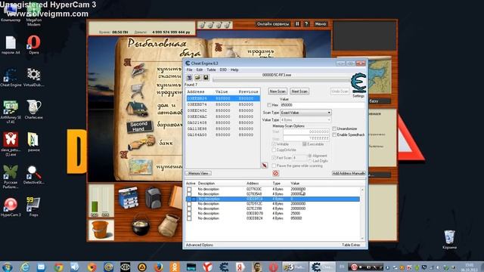484x272 pixels.
Task: Open the D3D menu in Cheat Engine
Action: coord(223,70)
